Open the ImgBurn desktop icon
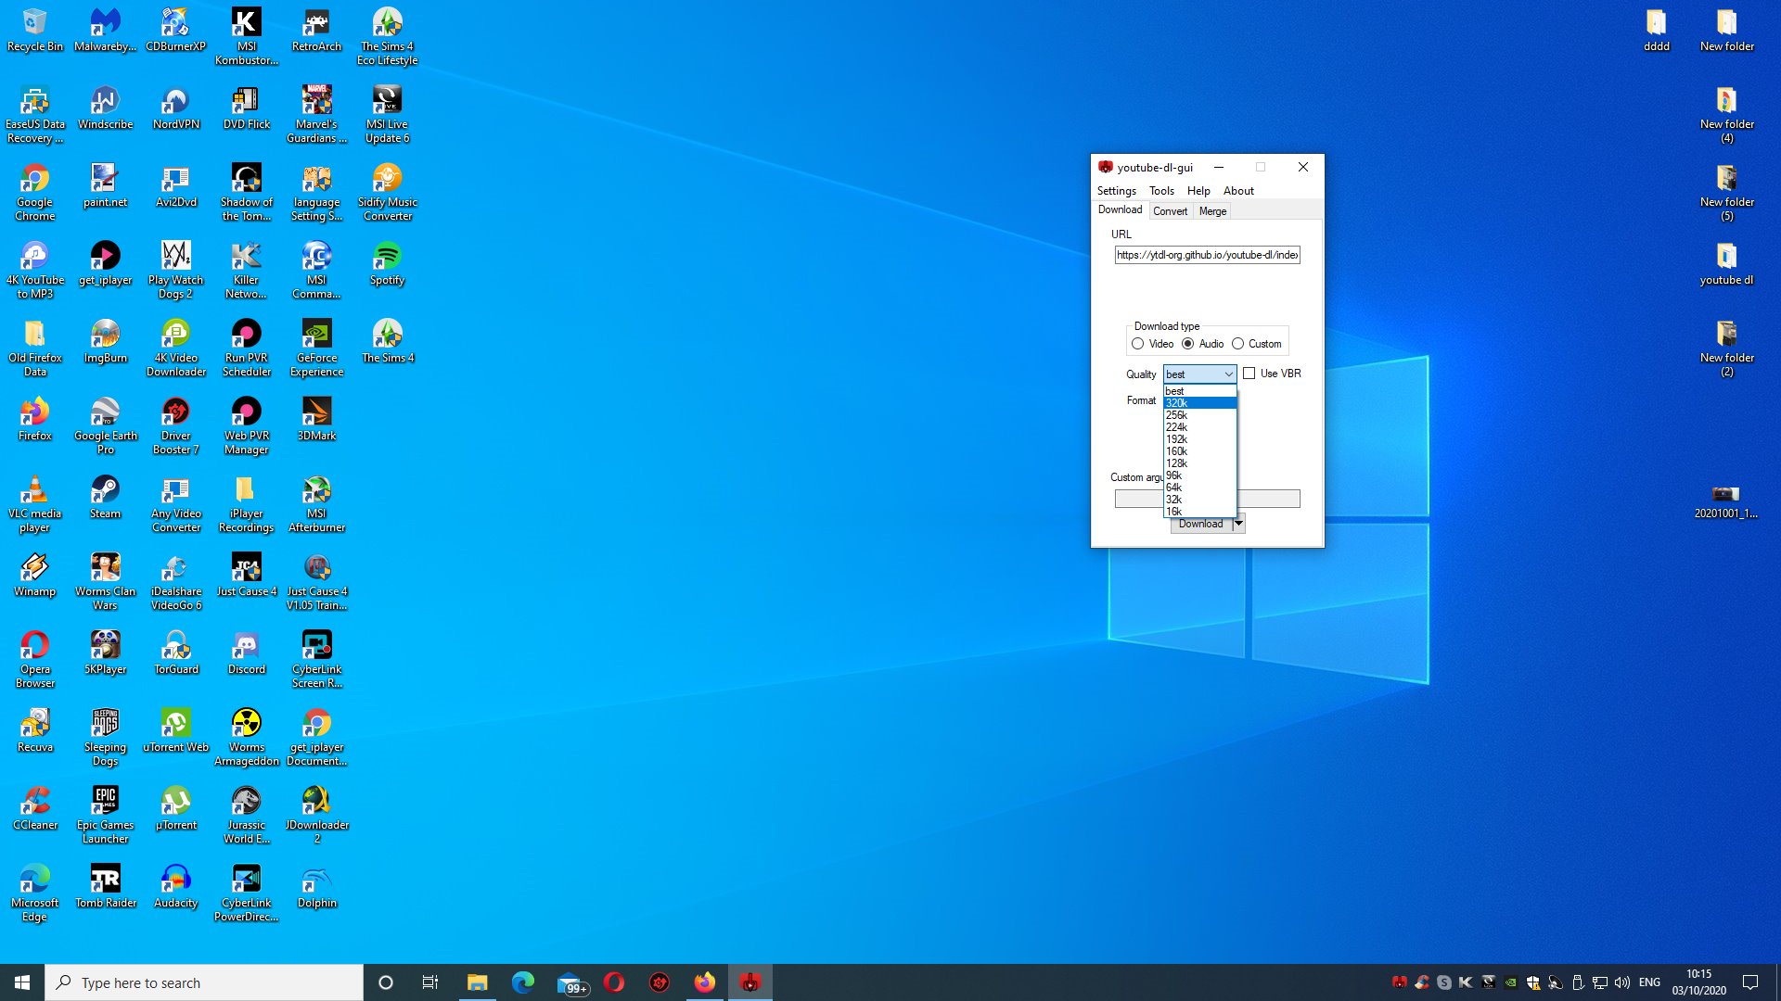Viewport: 1781px width, 1001px height. tap(106, 342)
